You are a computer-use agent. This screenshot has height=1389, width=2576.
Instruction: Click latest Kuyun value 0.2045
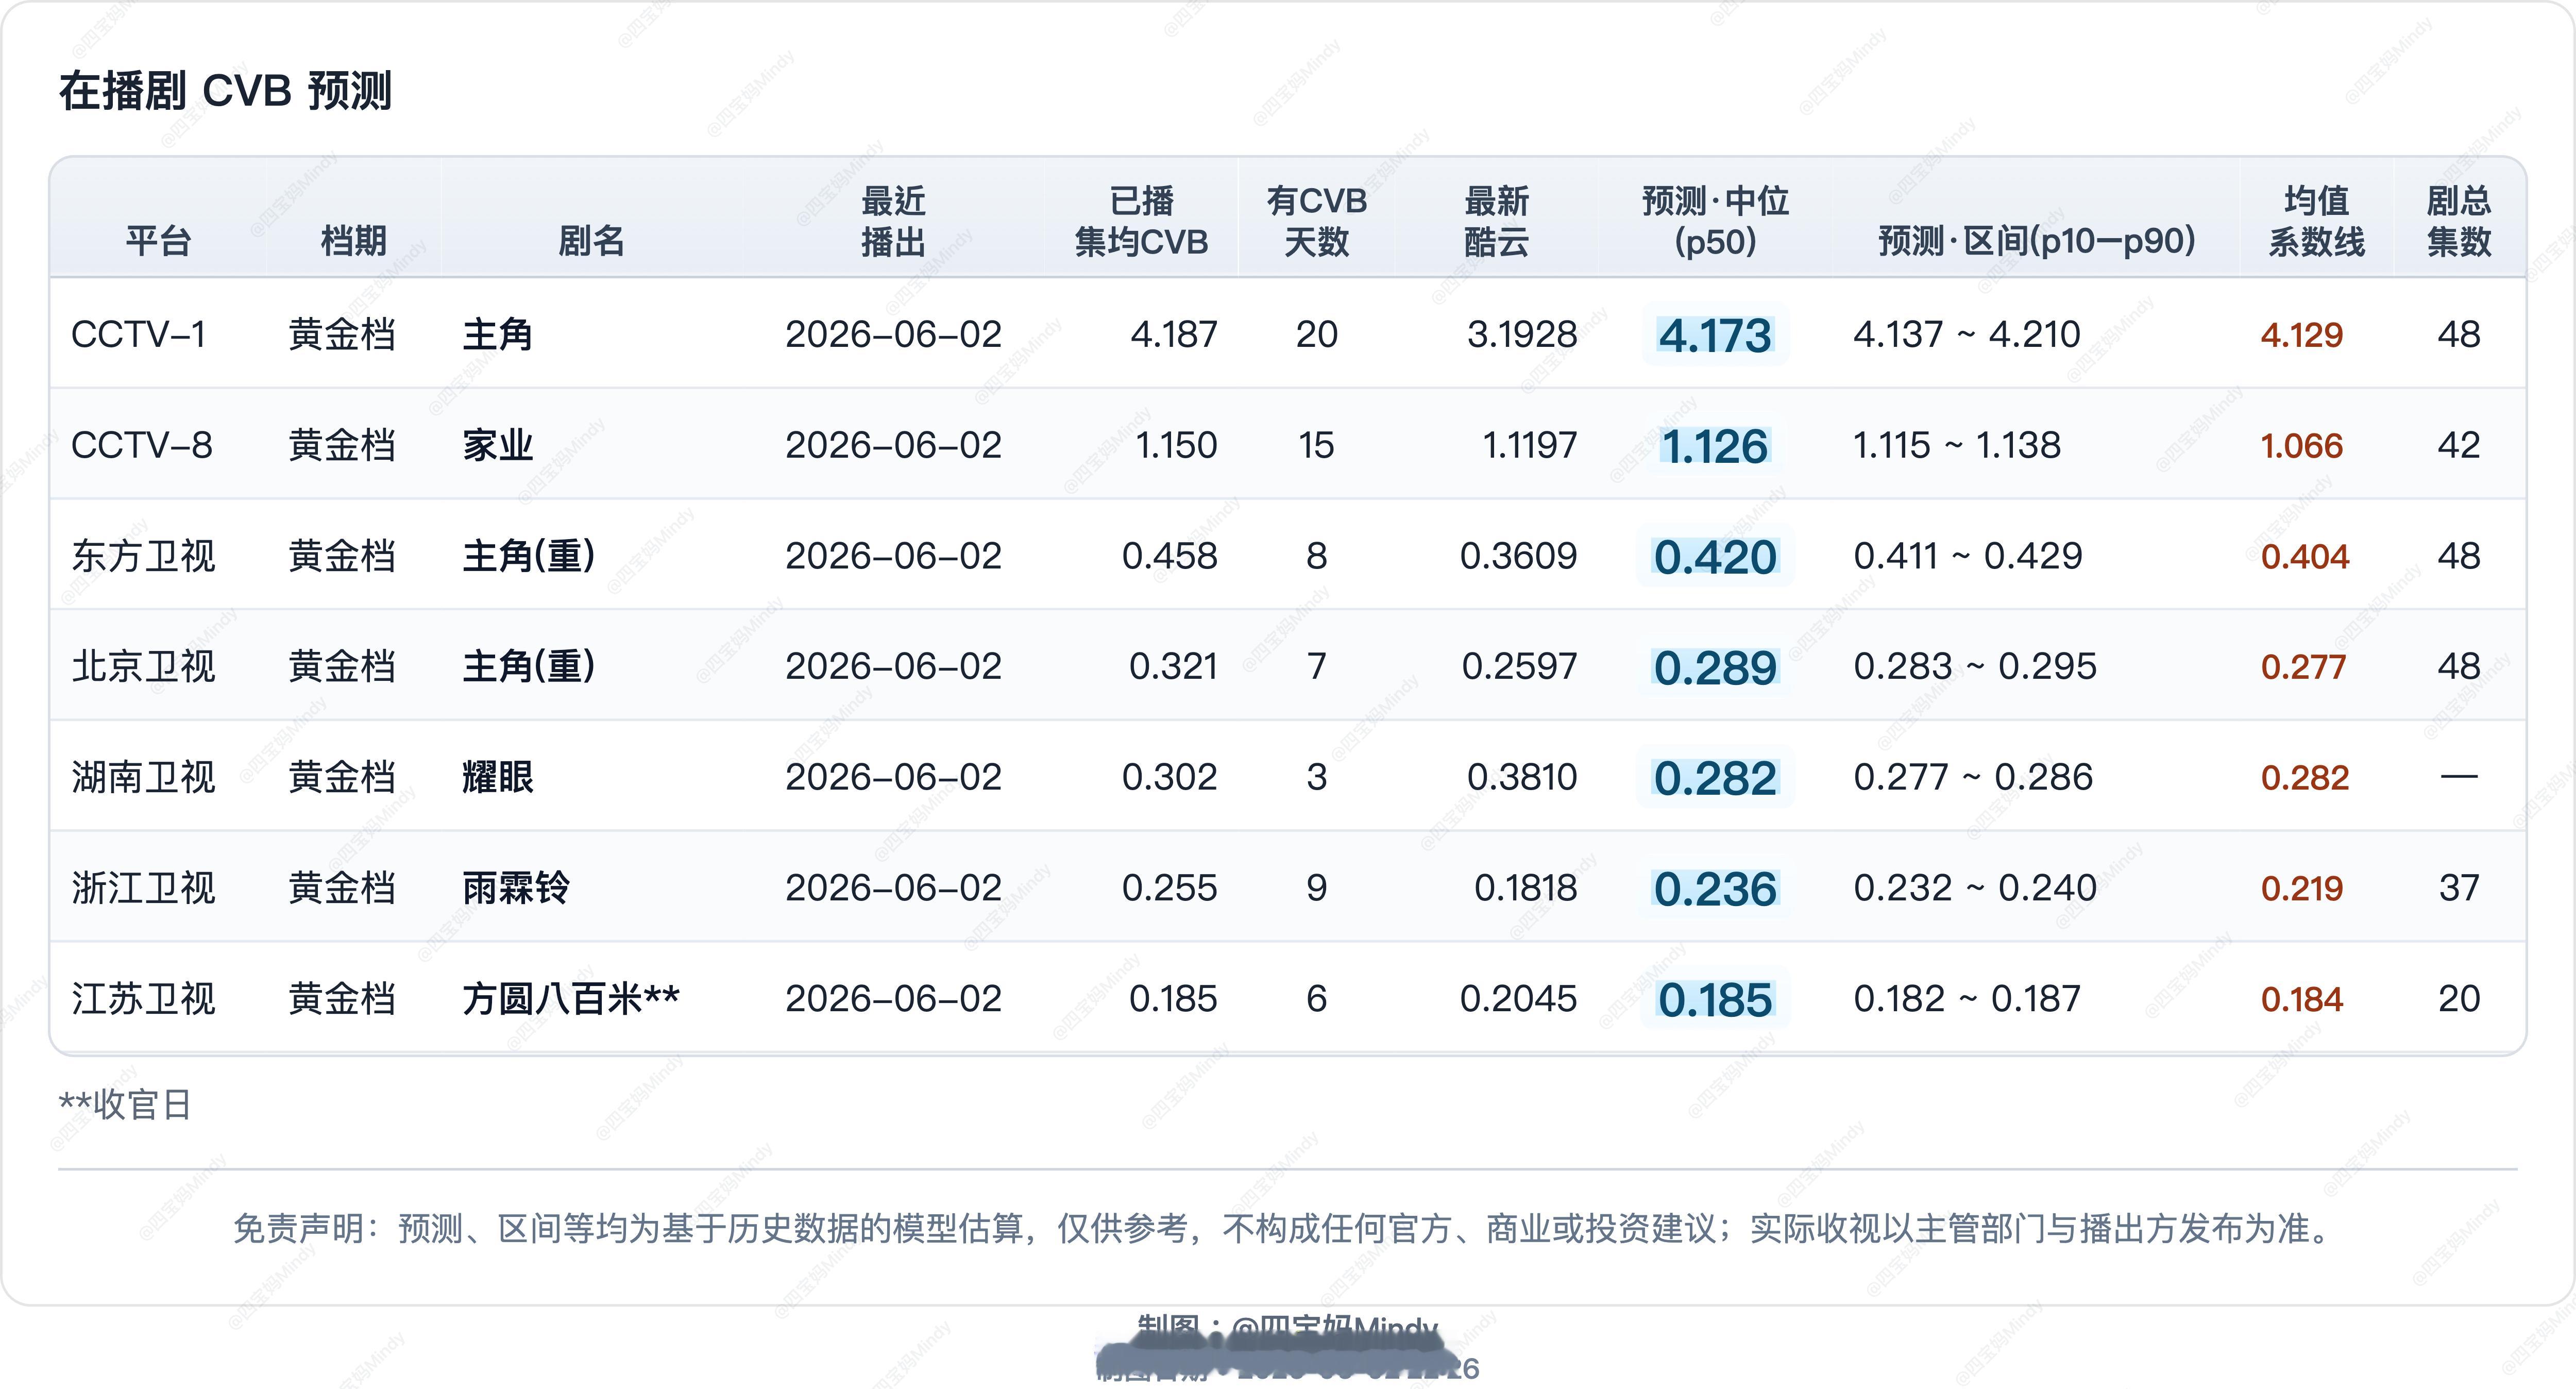click(x=1518, y=999)
